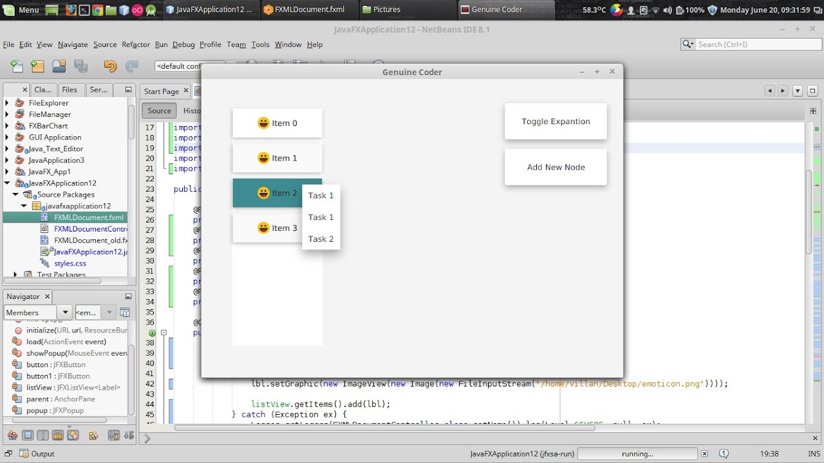Image resolution: width=824 pixels, height=463 pixels.
Task: Open the Refactor menu
Action: pos(136,44)
